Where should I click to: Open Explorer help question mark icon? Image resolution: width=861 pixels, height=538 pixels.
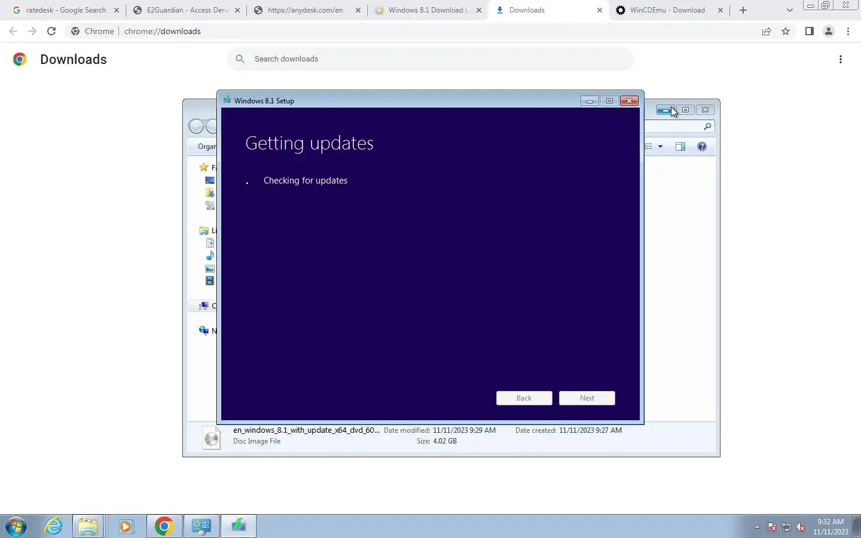(x=702, y=146)
